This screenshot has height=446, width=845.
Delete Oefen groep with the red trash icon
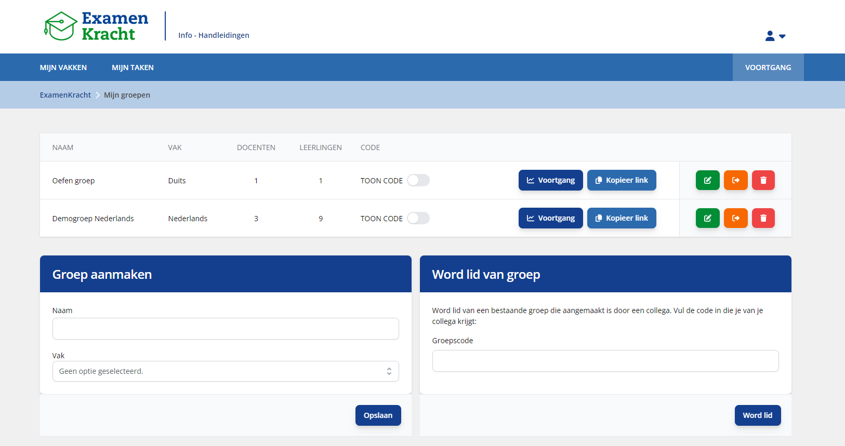tap(763, 180)
